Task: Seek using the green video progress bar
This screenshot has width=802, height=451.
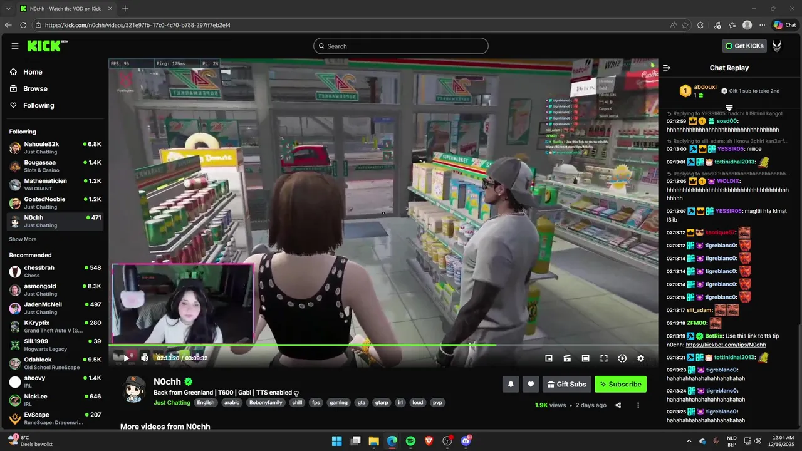Action: pos(383,345)
